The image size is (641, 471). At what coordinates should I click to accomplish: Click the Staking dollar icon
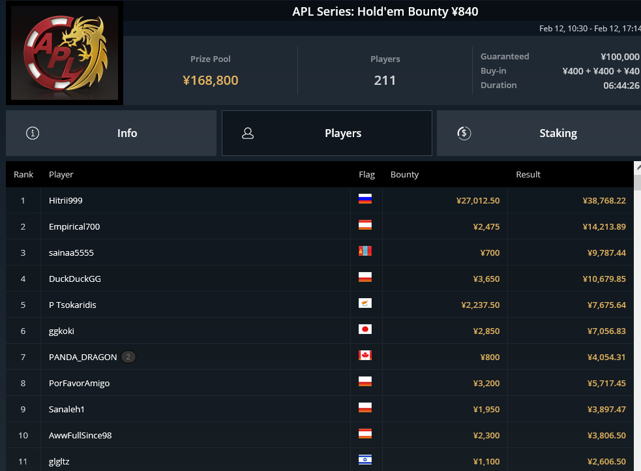click(x=464, y=133)
